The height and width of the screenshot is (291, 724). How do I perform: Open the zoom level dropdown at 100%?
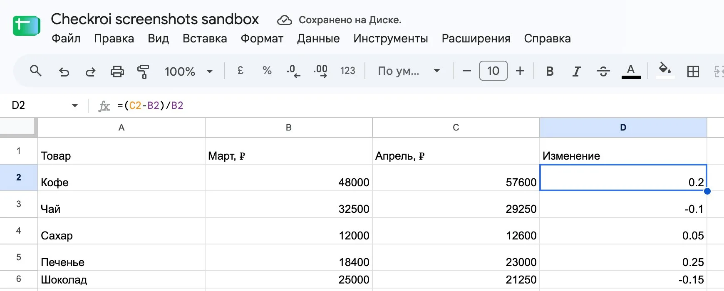pos(188,71)
